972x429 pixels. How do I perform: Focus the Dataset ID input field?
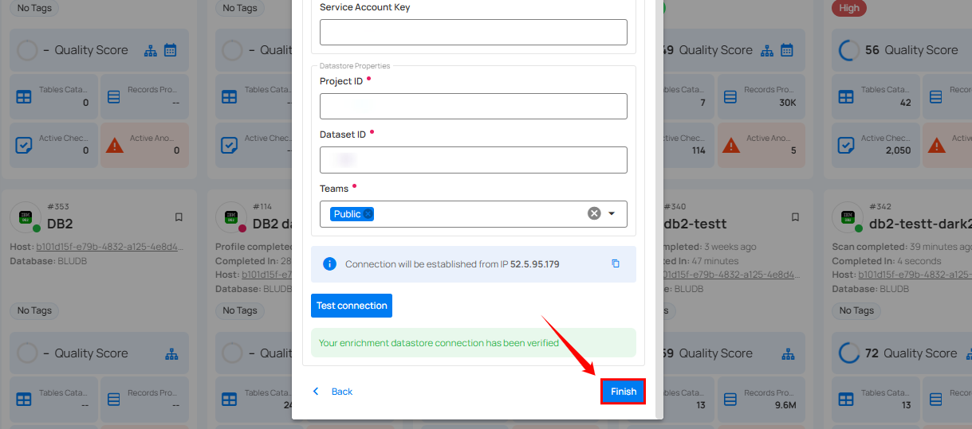[473, 160]
